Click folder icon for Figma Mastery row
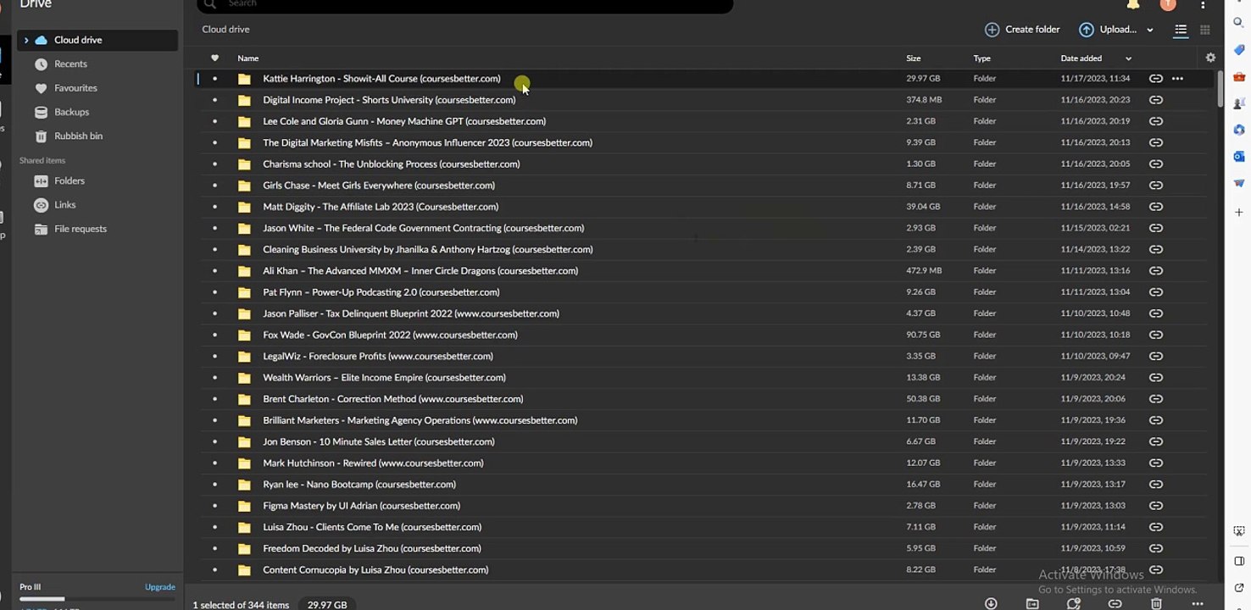 pyautogui.click(x=244, y=506)
